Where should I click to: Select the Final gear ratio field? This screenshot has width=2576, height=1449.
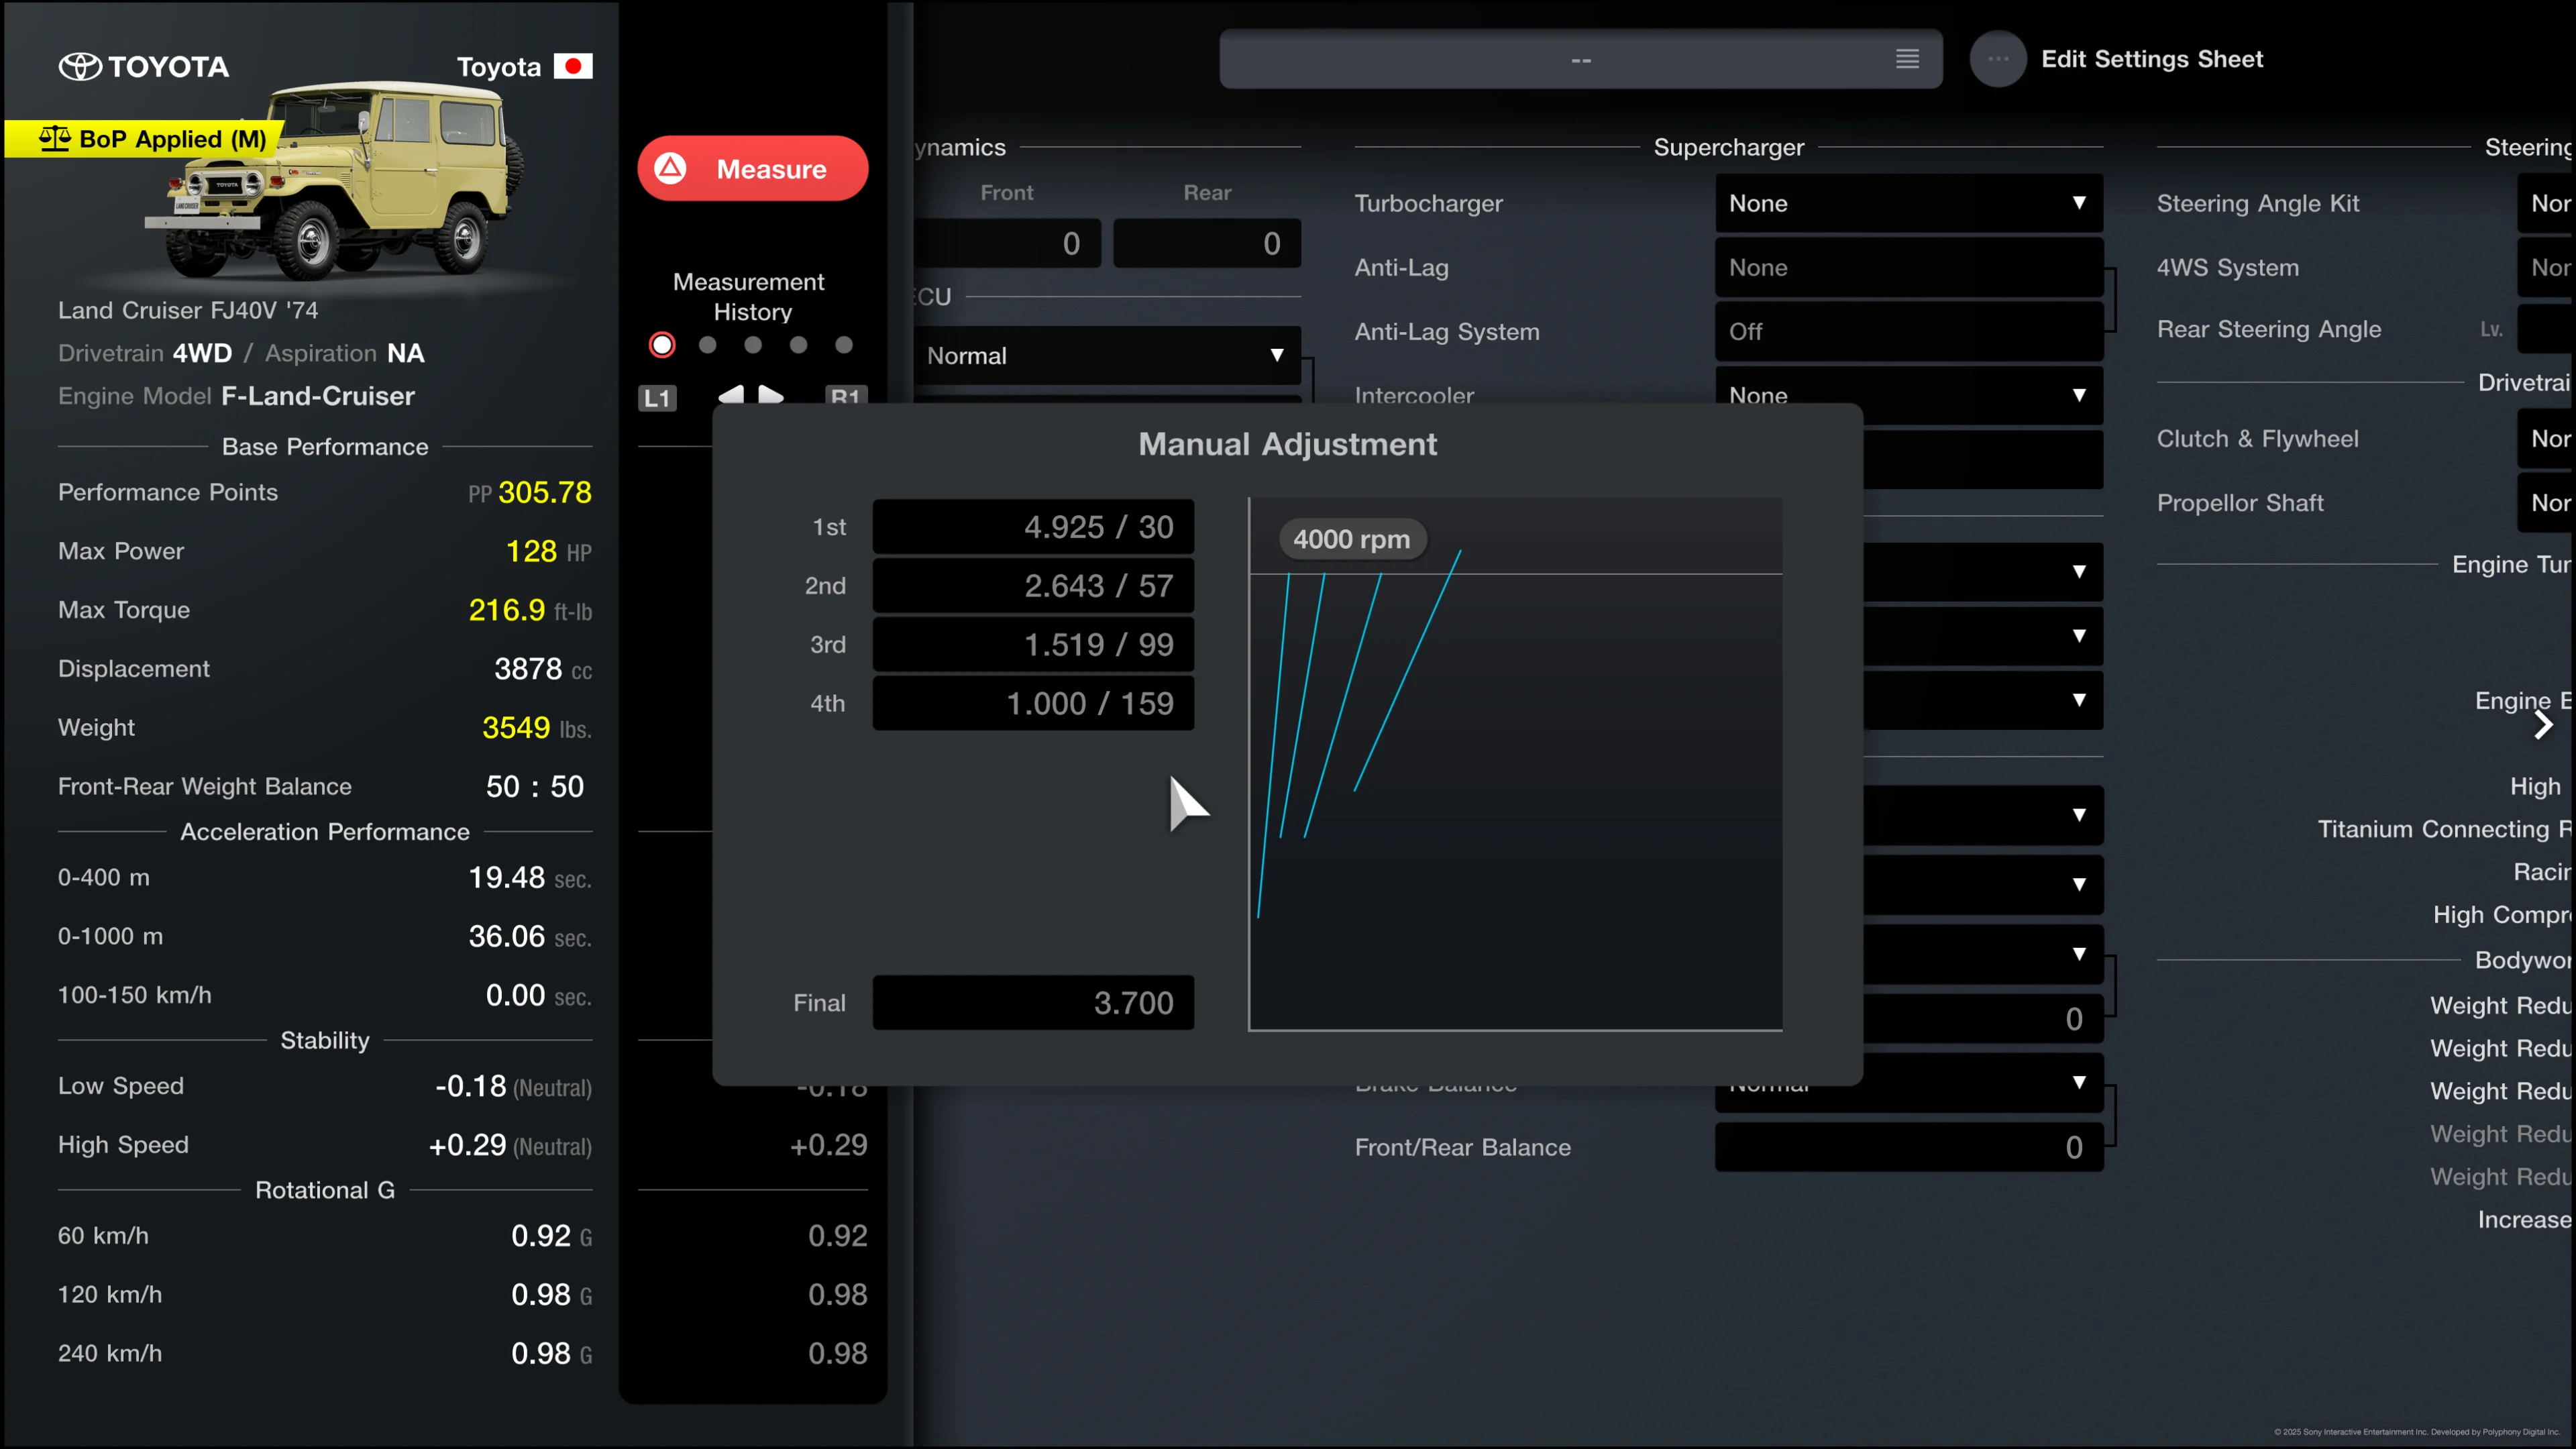(x=1033, y=1002)
